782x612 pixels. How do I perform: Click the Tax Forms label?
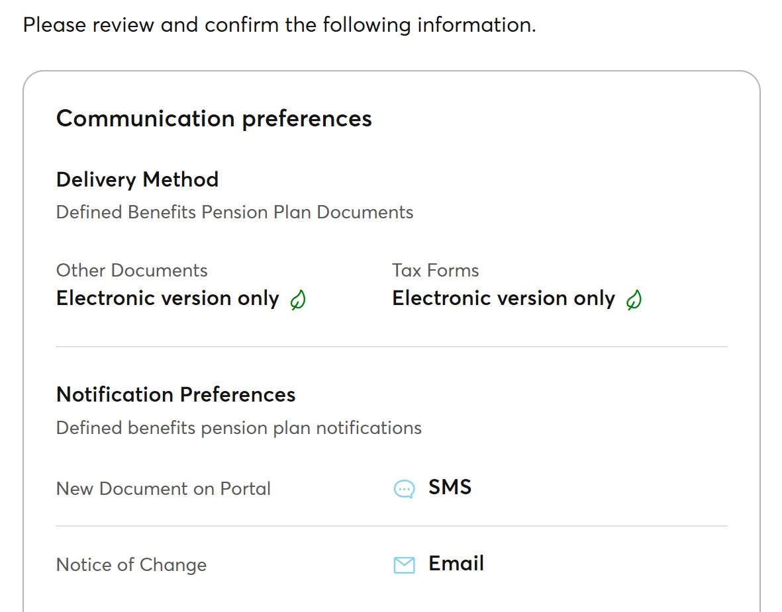click(436, 270)
